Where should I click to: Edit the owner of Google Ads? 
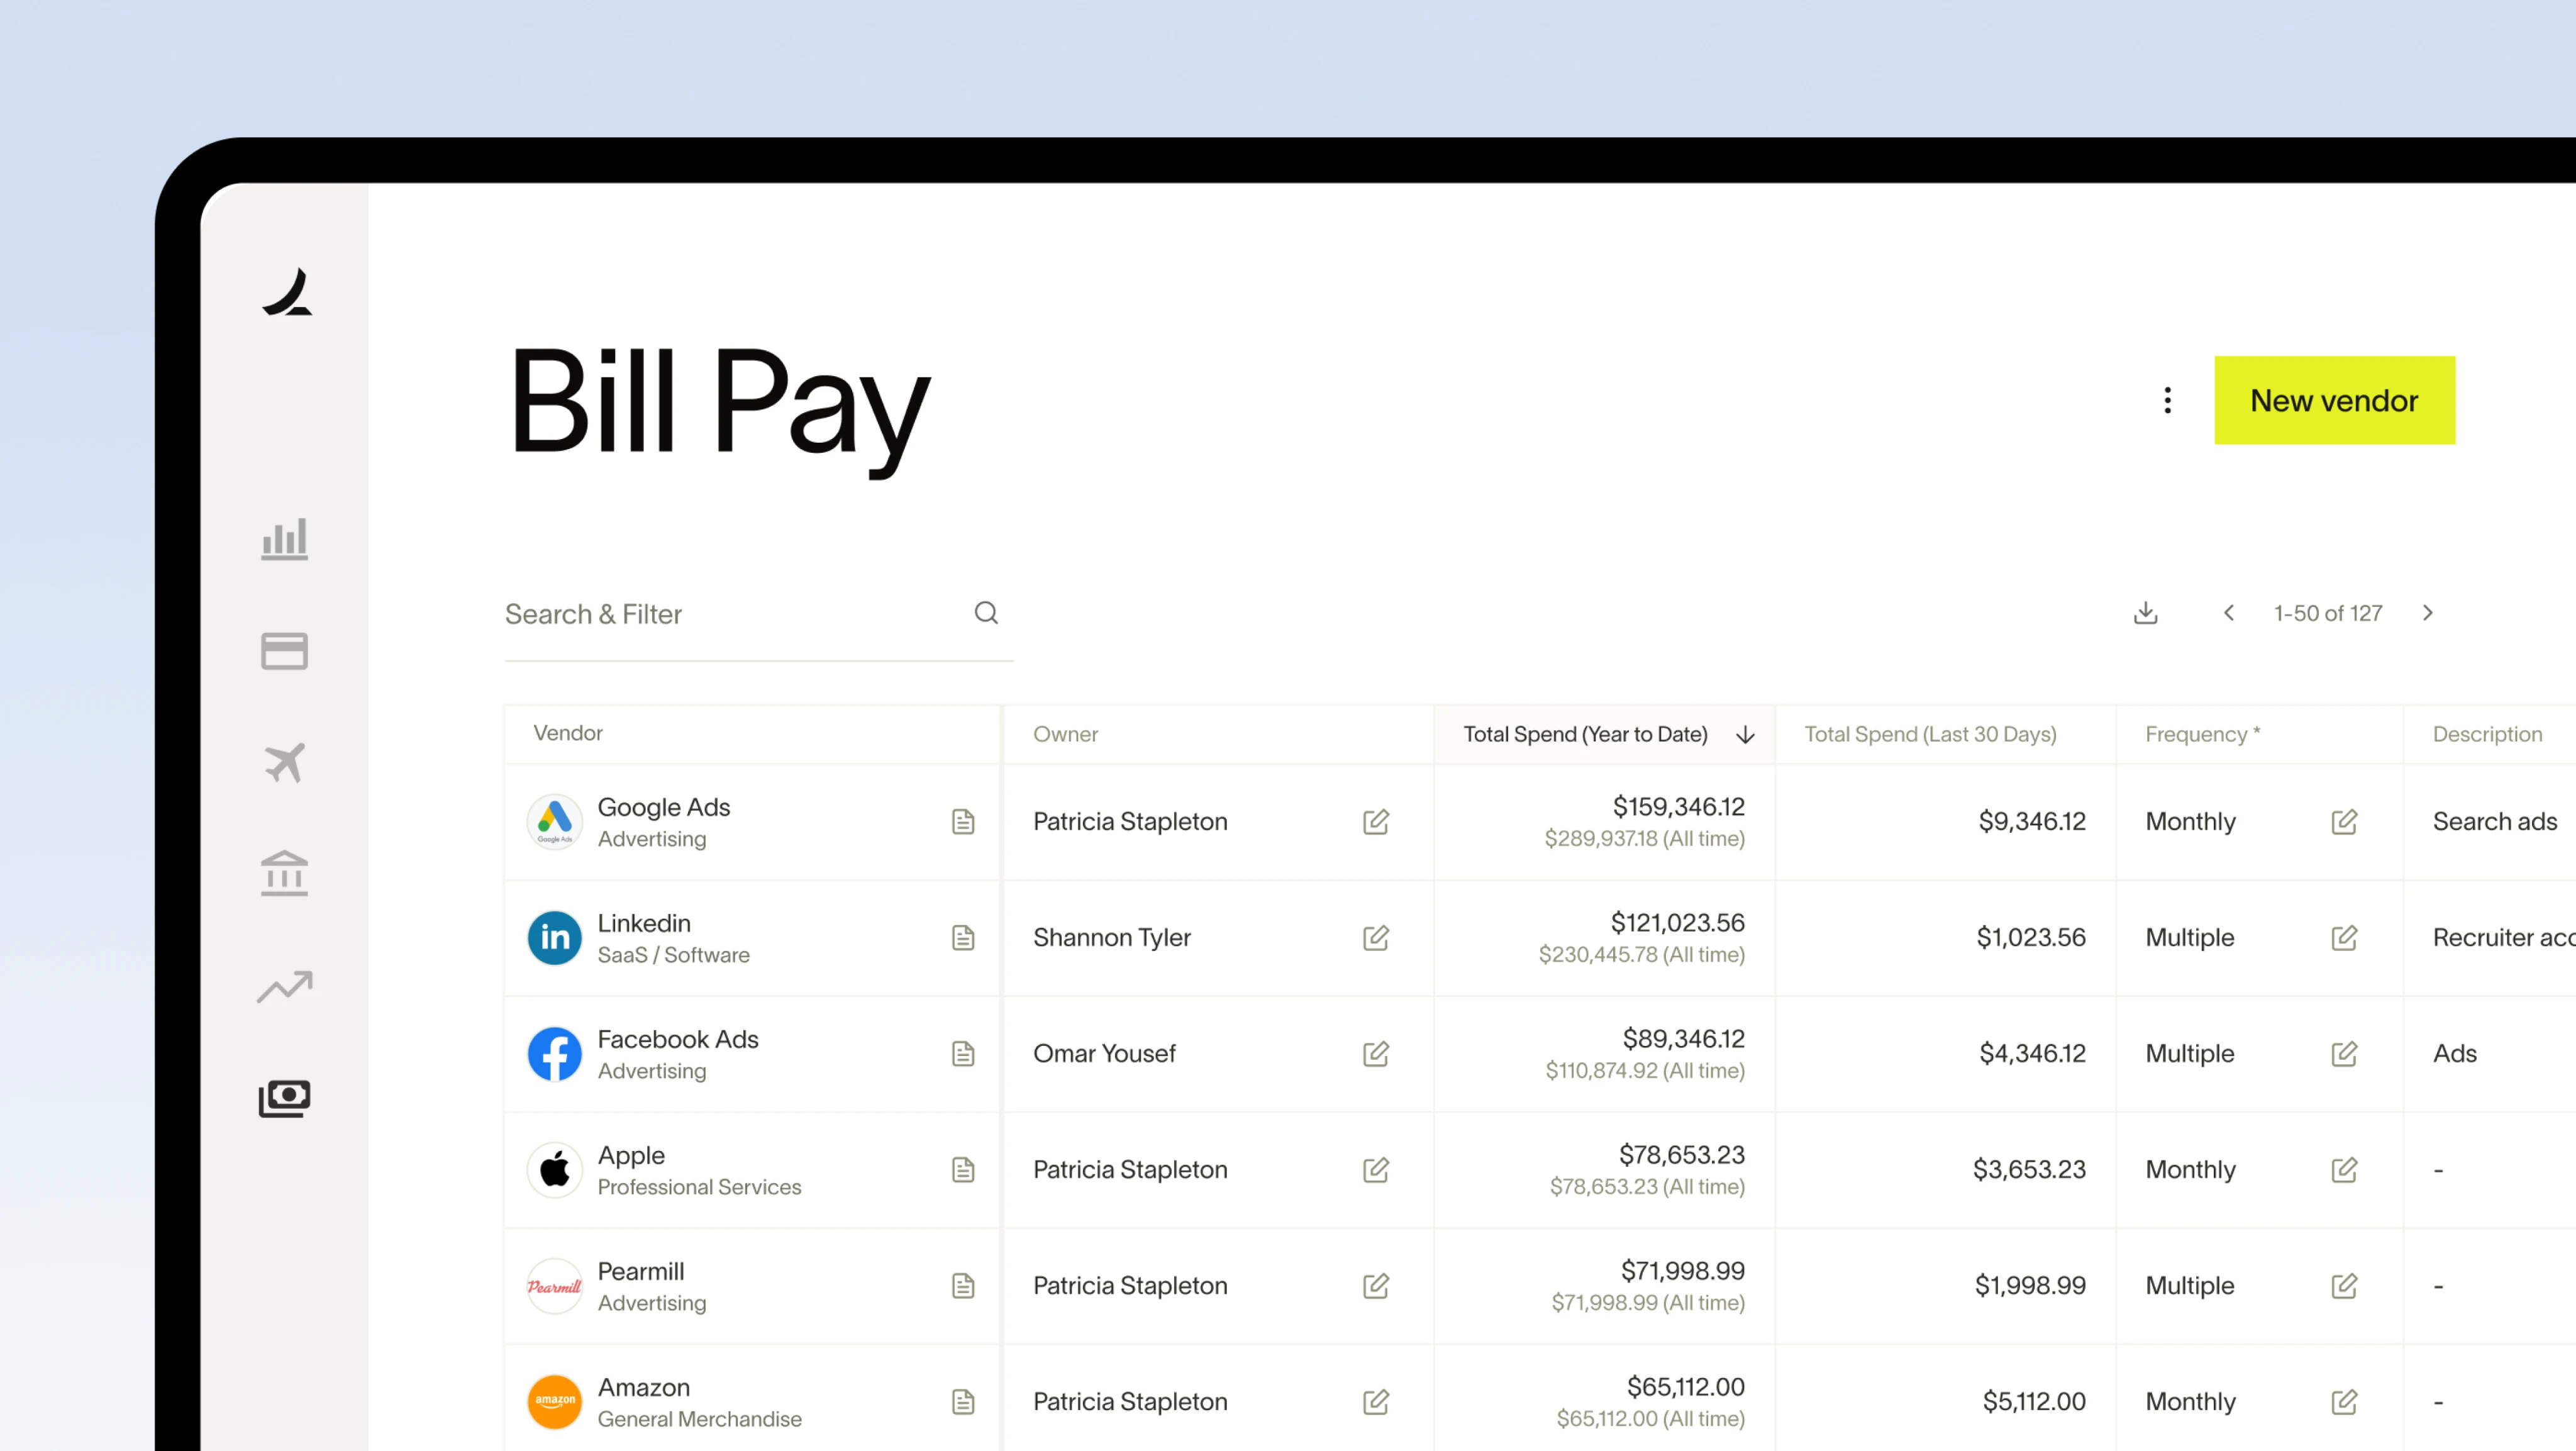(x=1376, y=822)
